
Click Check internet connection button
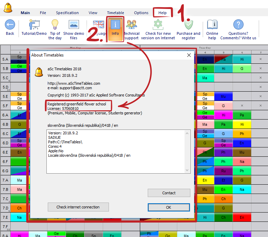coord(78,207)
